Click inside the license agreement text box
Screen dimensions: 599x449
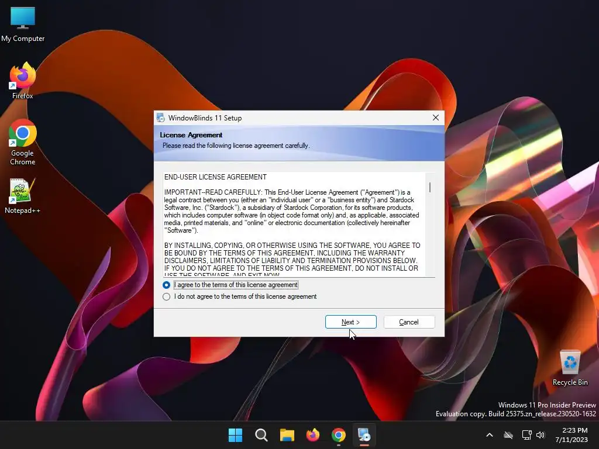[294, 224]
